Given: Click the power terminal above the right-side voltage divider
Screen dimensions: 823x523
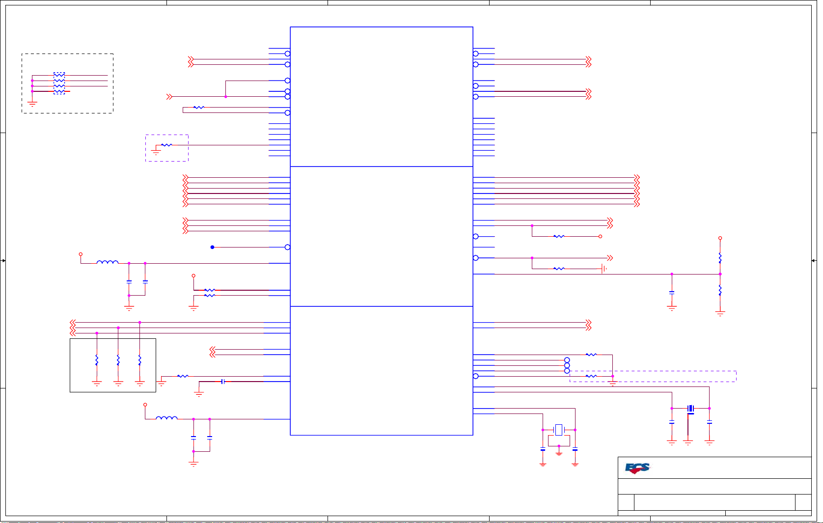Looking at the screenshot, I should coord(720,238).
